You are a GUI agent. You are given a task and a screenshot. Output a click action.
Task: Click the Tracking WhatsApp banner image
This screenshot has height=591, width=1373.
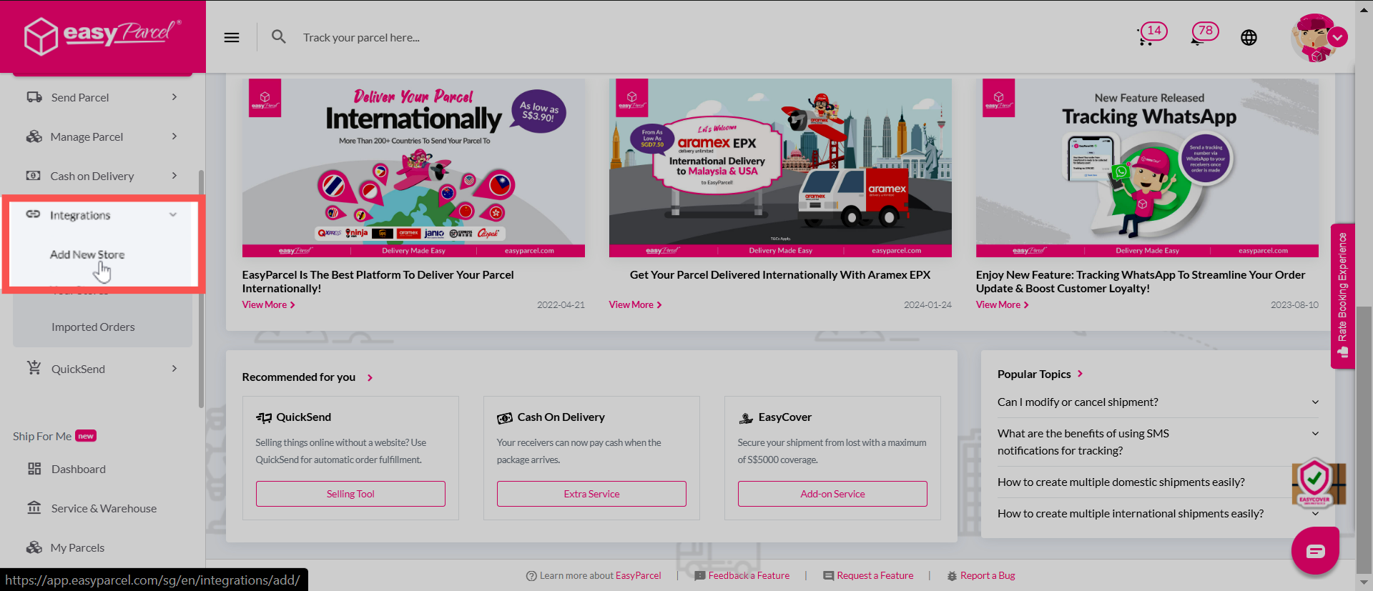click(1147, 167)
